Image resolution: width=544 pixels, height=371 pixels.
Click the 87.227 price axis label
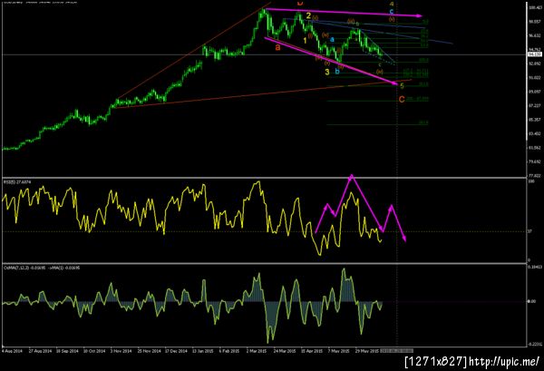pos(535,105)
